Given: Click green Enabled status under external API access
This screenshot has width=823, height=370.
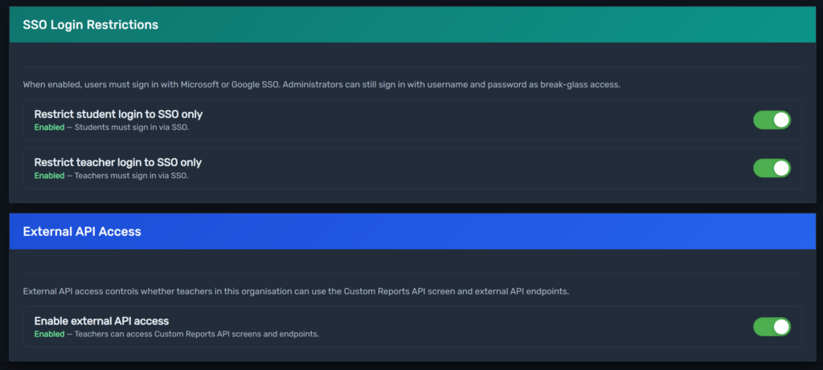Looking at the screenshot, I should [49, 334].
